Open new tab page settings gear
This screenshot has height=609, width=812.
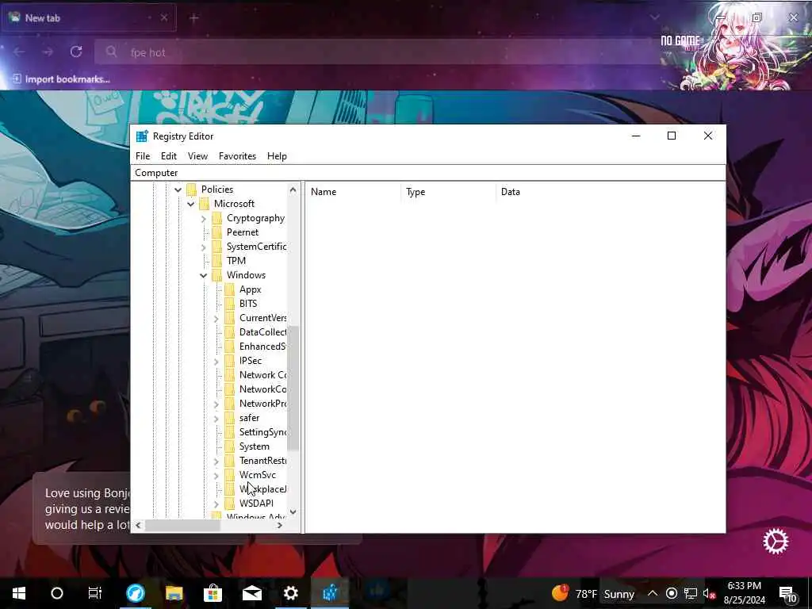[776, 542]
